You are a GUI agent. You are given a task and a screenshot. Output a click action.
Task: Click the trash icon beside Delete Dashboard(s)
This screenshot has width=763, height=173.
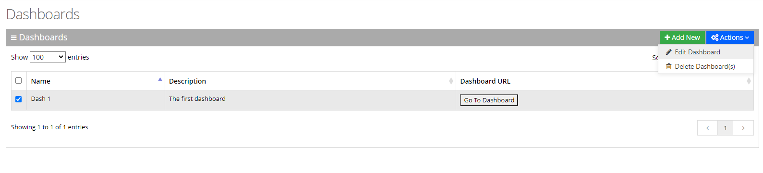668,66
